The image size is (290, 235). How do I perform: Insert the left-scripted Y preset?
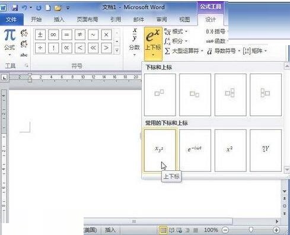(x=266, y=151)
